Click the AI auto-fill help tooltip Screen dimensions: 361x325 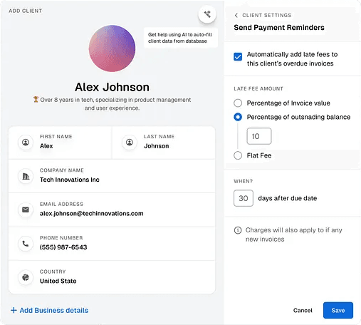click(x=181, y=38)
